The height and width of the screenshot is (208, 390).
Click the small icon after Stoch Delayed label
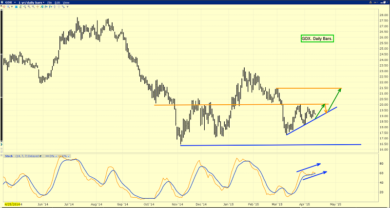40,156
